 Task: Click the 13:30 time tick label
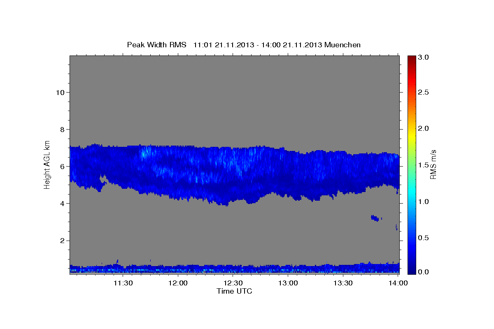pyautogui.click(x=343, y=283)
